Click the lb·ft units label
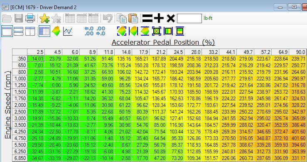 pyautogui.click(x=208, y=18)
